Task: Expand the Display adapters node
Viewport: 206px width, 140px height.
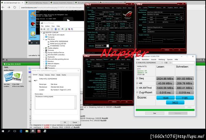Action: pyautogui.click(x=44, y=48)
